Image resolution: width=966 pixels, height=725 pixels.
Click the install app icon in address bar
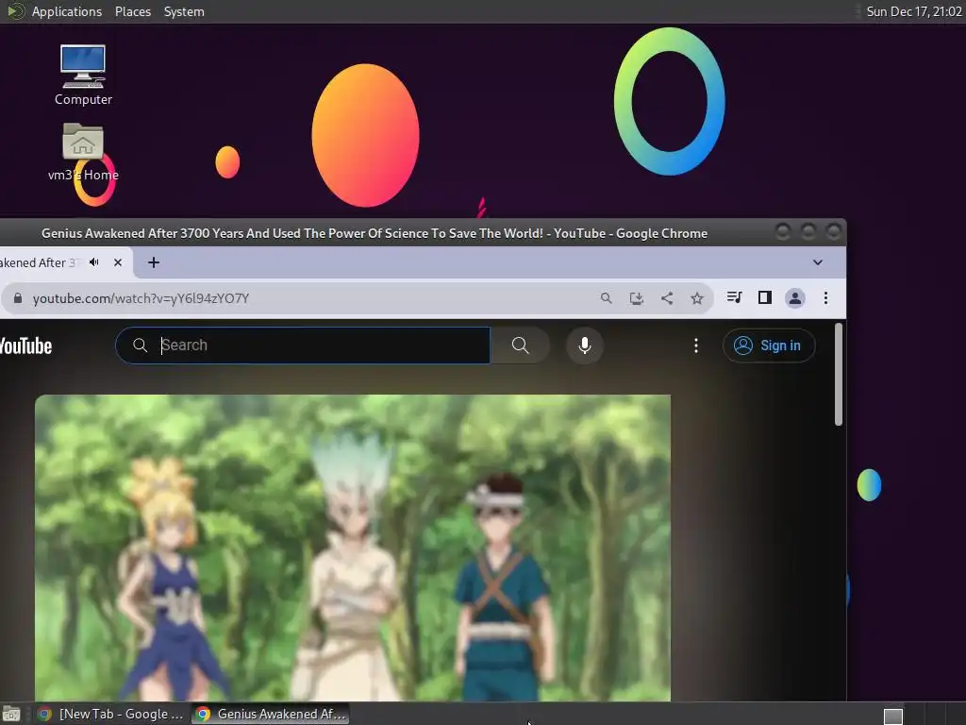point(637,298)
